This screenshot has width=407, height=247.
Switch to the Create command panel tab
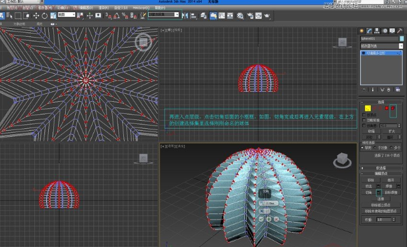click(361, 31)
